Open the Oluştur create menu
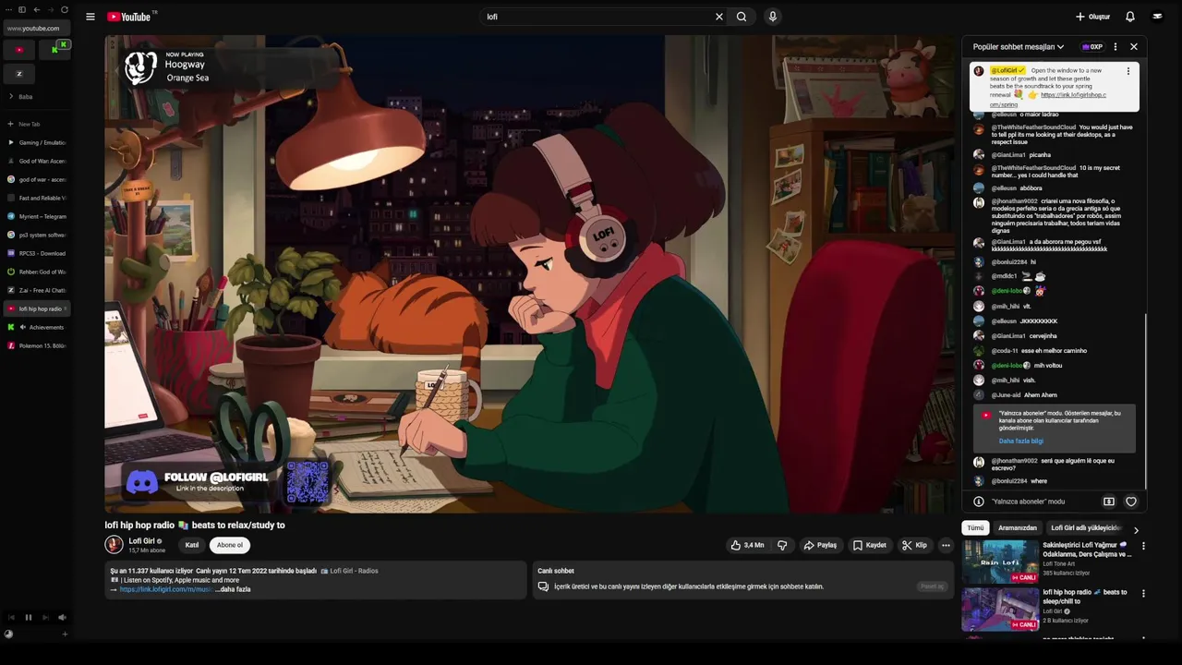Viewport: 1182px width, 665px height. pyautogui.click(x=1092, y=17)
